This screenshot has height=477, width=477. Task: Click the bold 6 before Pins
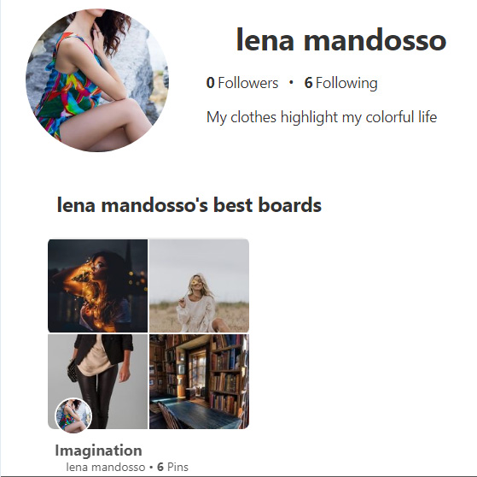point(160,467)
